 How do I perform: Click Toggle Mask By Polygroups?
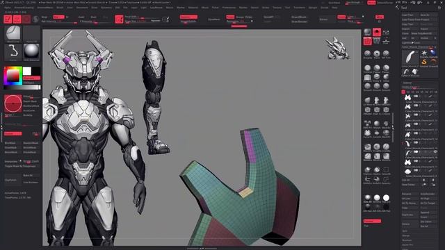tap(22, 166)
